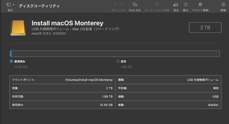Image resolution: width=229 pixels, height=124 pixels.
Task: Open the Partition (パーティション作成) pie icon
Action: tap(157, 5)
